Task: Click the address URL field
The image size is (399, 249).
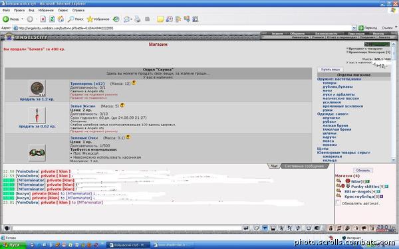Action: [x=184, y=28]
